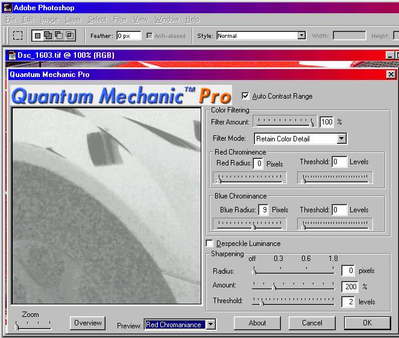This screenshot has height=338, width=399.
Task: Click the Filter Amount percent field
Action: pos(327,122)
